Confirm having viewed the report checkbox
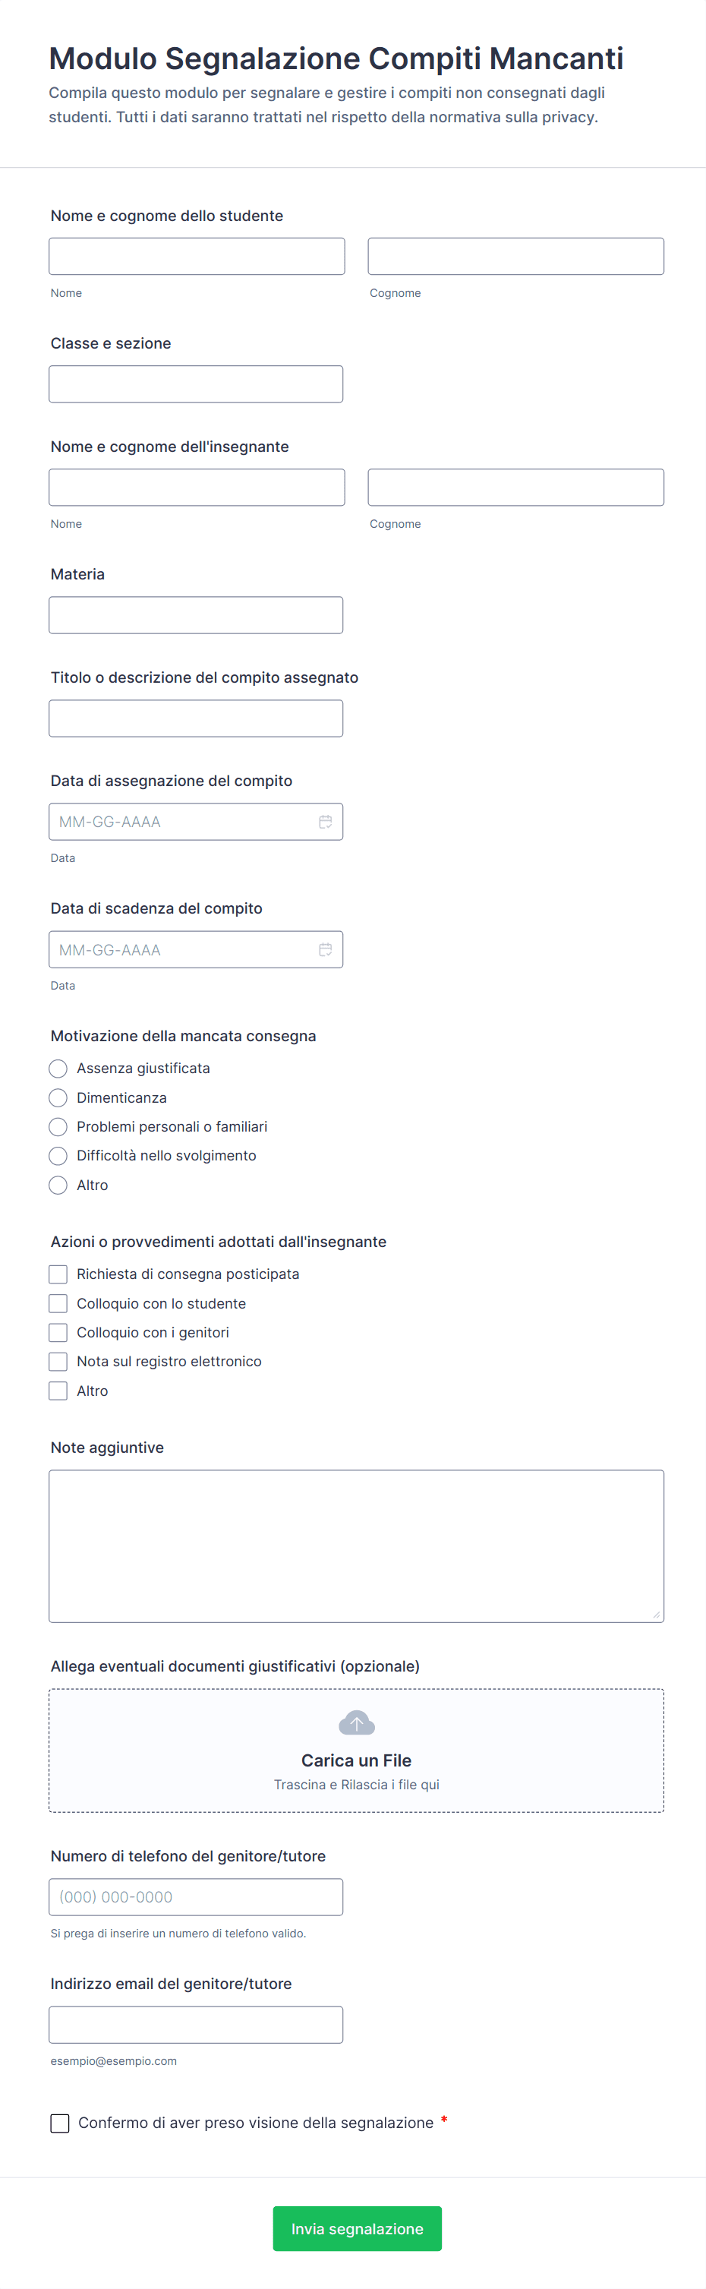The width and height of the screenshot is (706, 2289). (61, 2123)
